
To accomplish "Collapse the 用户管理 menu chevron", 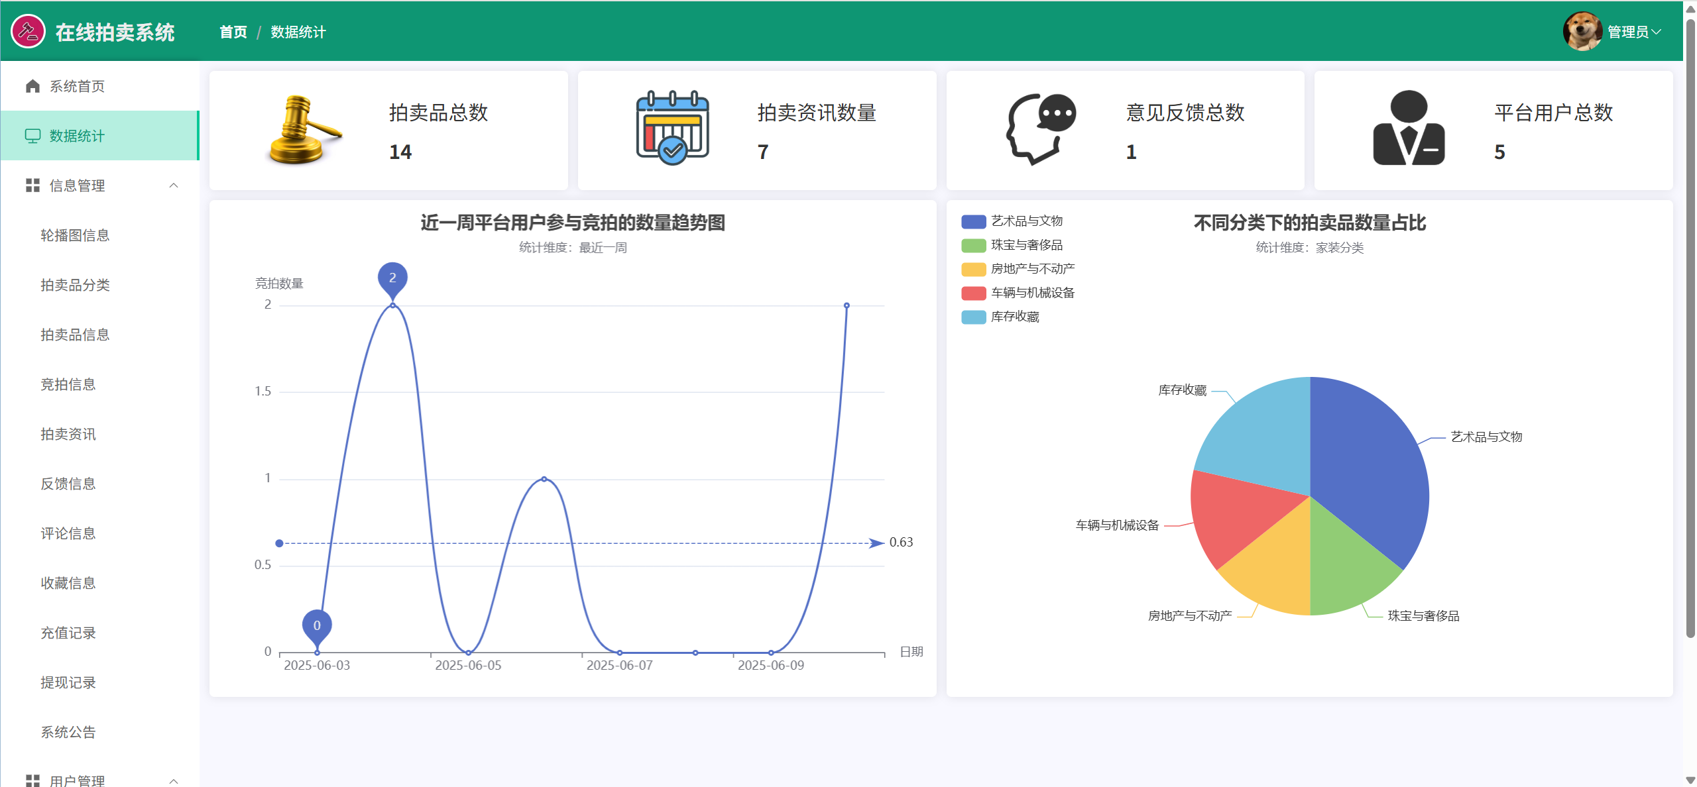I will (x=174, y=780).
